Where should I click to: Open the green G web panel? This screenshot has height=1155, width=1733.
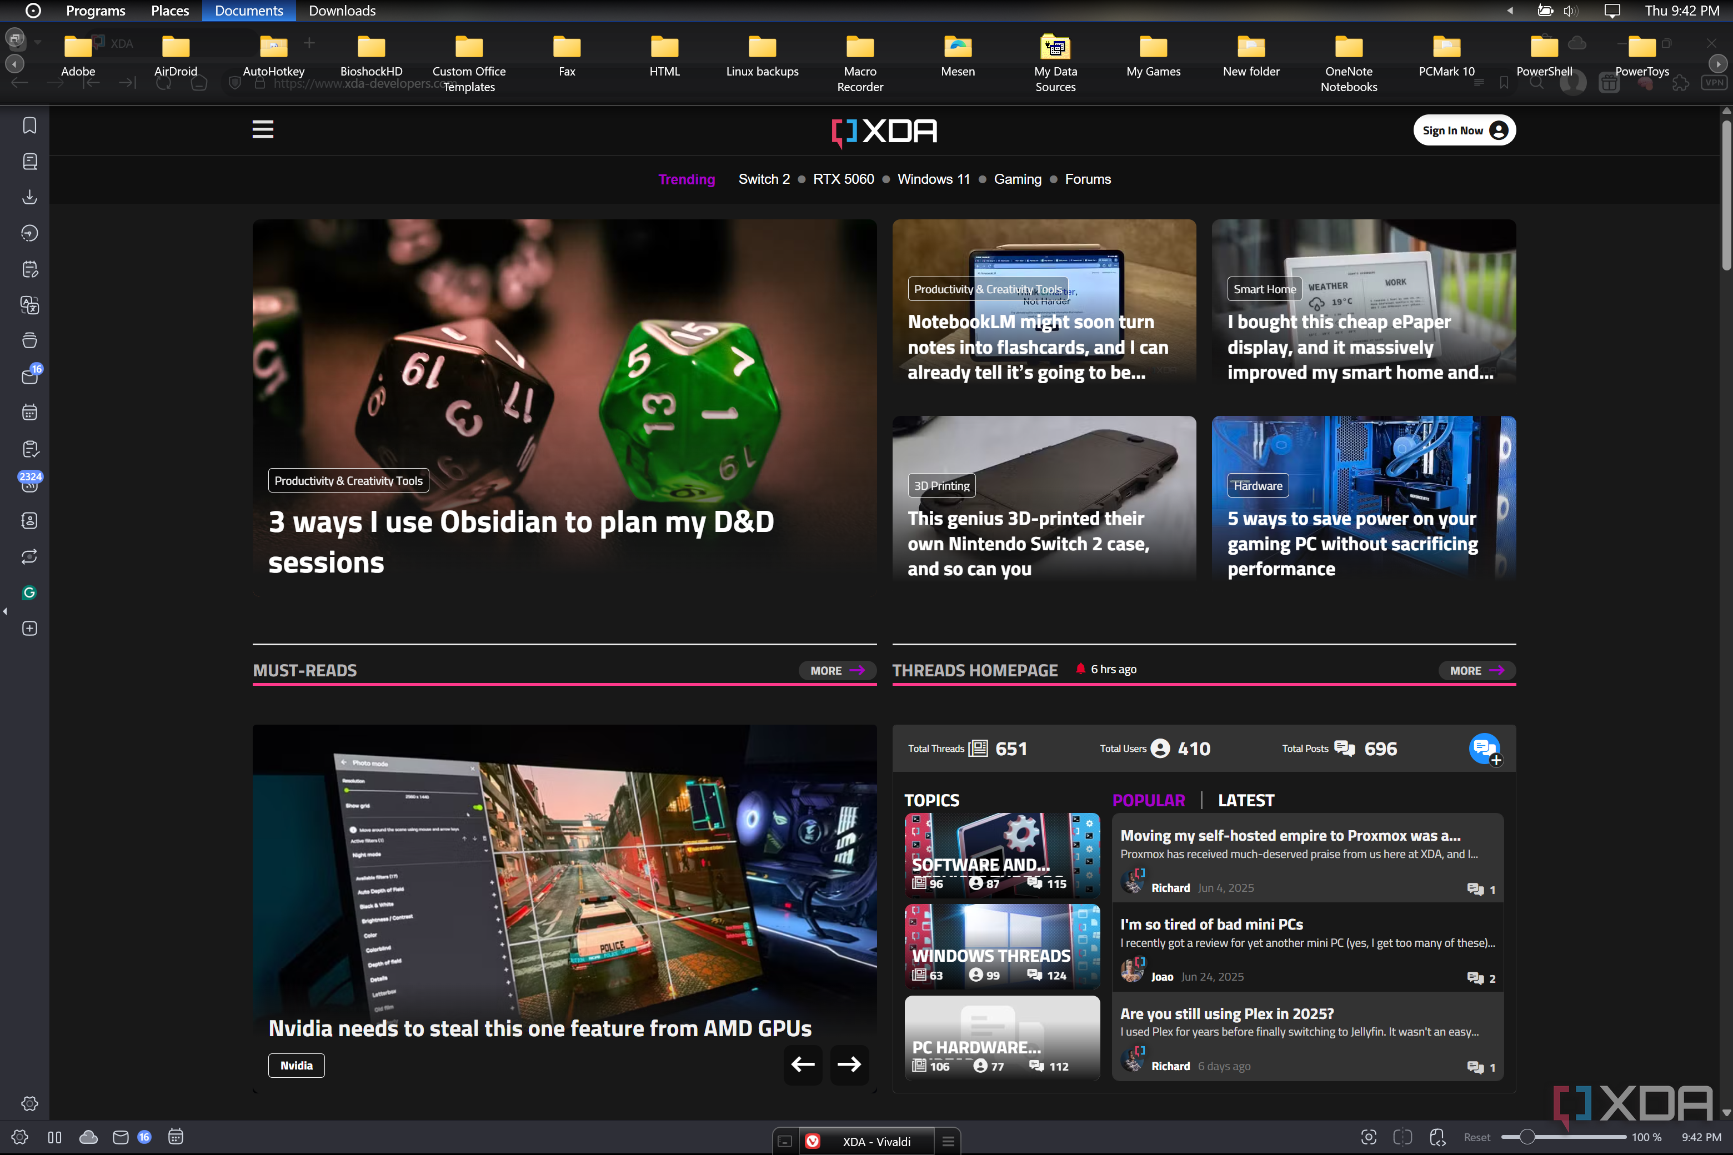tap(29, 593)
